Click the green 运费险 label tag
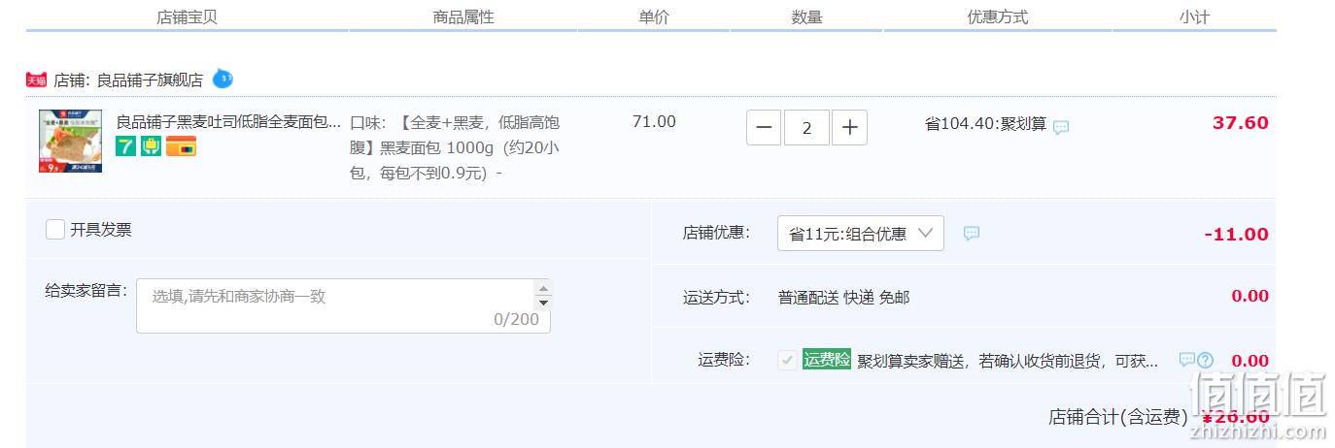 coord(827,360)
